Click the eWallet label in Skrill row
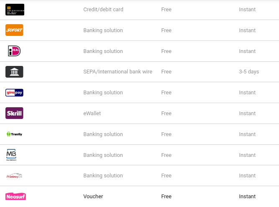279x207 pixels. (92, 113)
